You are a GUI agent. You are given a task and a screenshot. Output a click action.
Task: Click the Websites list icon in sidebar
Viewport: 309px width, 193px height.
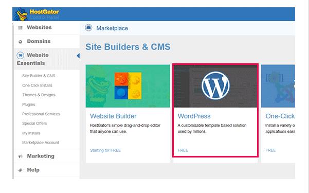pos(20,28)
